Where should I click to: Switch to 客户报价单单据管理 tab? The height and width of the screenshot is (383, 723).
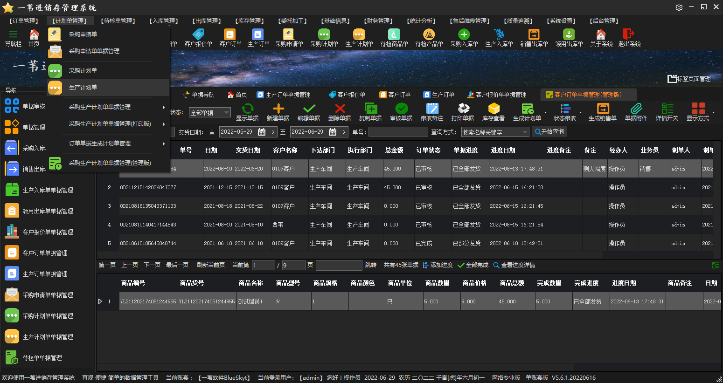497,95
